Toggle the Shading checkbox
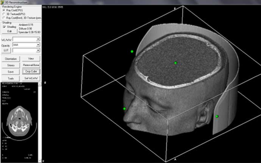Screen dimensions: 261x163 point(4,26)
